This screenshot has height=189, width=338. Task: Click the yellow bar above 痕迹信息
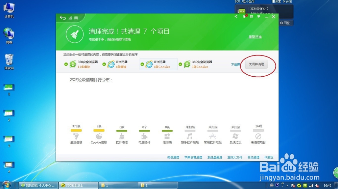[76, 130]
